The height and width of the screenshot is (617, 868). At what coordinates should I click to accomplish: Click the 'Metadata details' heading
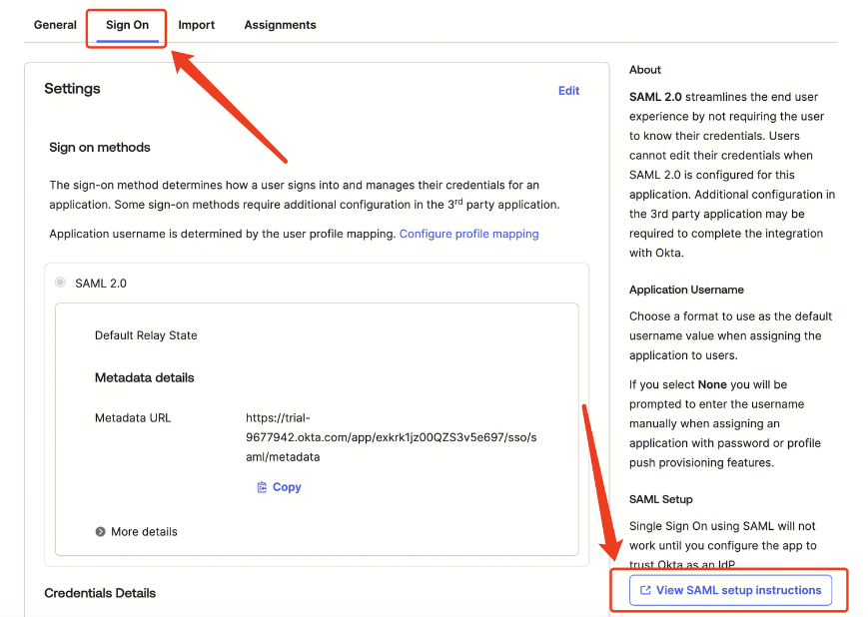click(145, 378)
